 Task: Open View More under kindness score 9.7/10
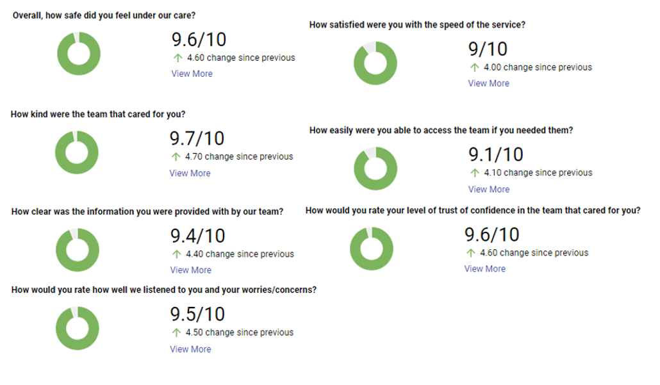tap(190, 173)
